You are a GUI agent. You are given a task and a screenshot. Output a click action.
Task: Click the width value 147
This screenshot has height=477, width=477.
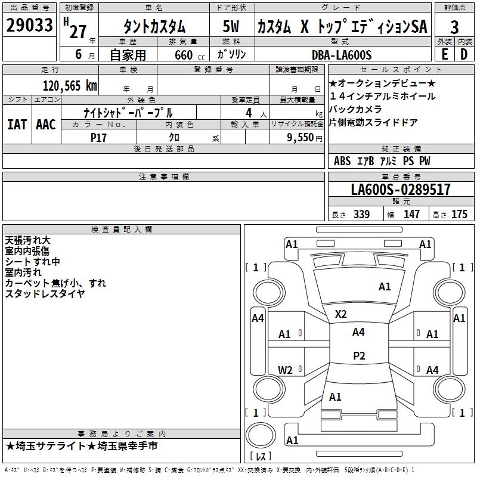pos(411,214)
